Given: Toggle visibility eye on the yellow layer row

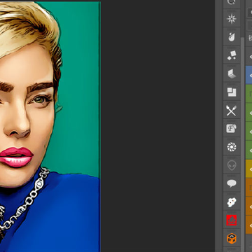Looking at the screenshot, I should pos(251,169).
